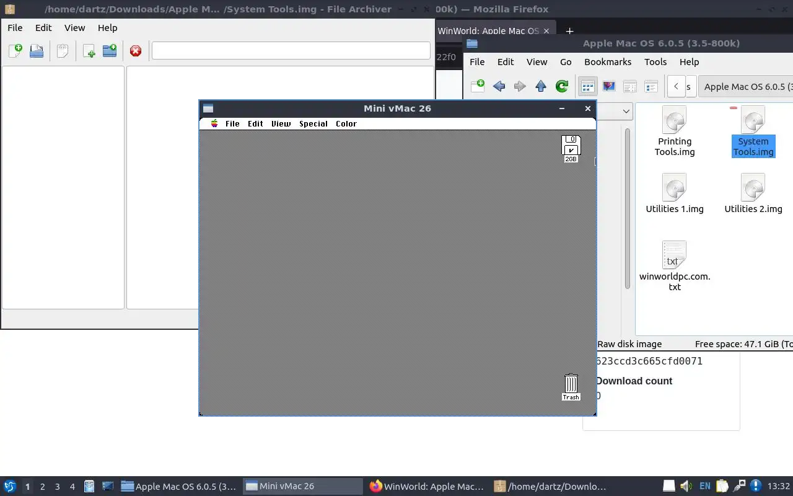Open Go menu in file manager
This screenshot has height=496, width=793.
[566, 62]
